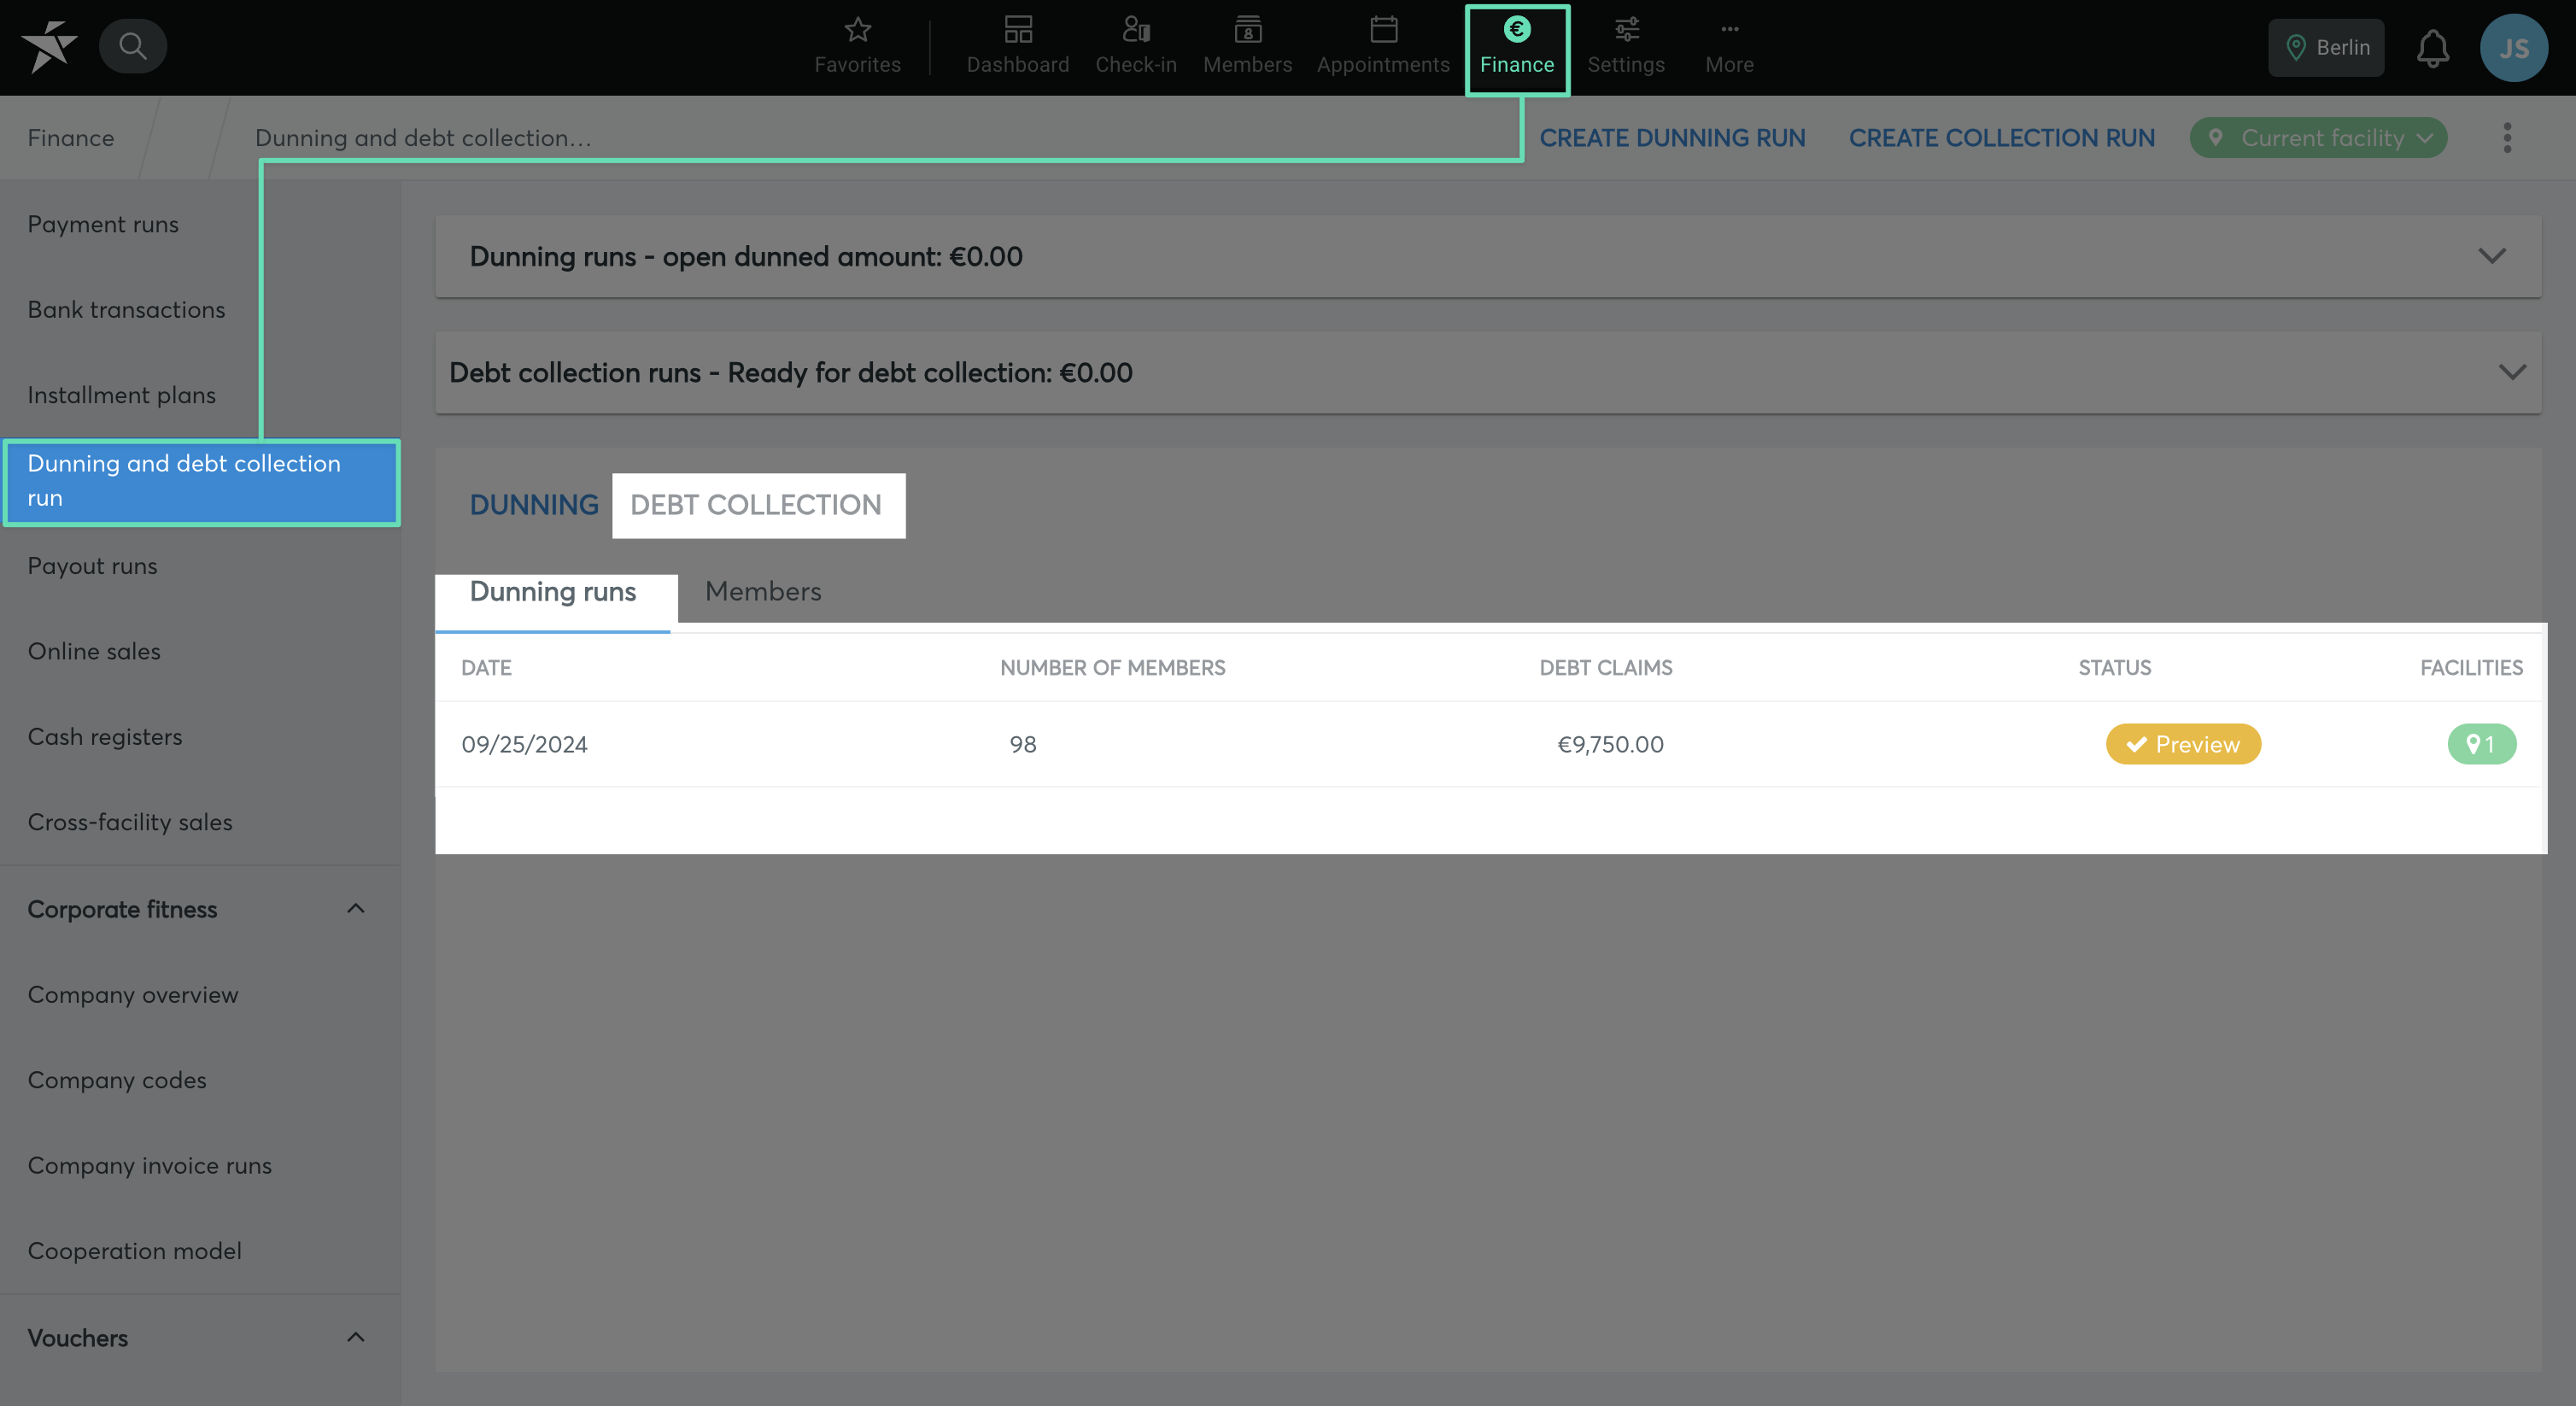Viewport: 2576px width, 1406px height.
Task: Open Company invoice runs in sidebar
Action: point(150,1166)
